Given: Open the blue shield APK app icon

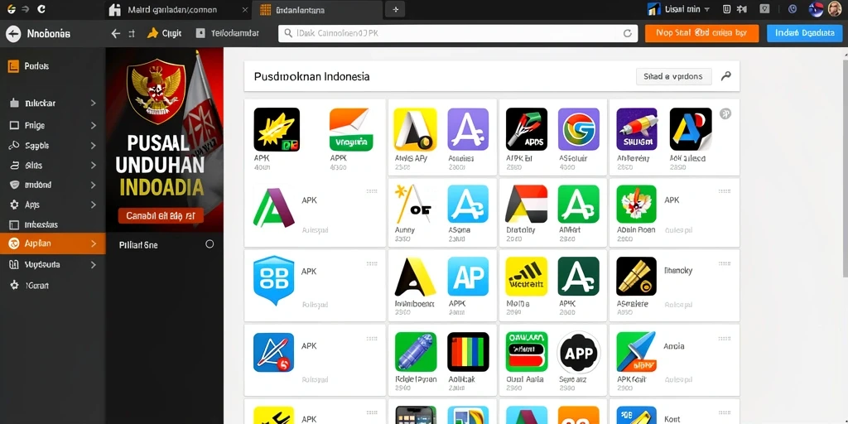Looking at the screenshot, I should 273,280.
